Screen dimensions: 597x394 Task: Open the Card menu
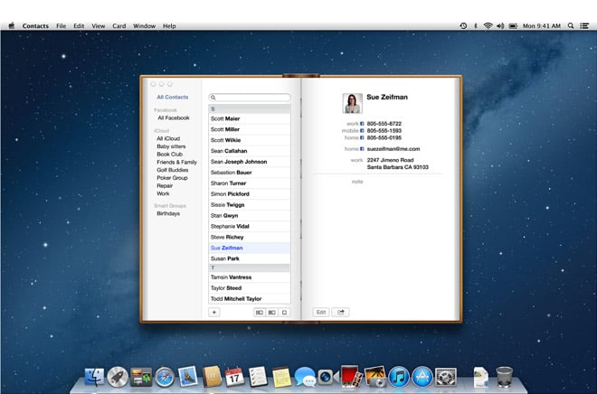[x=118, y=26]
